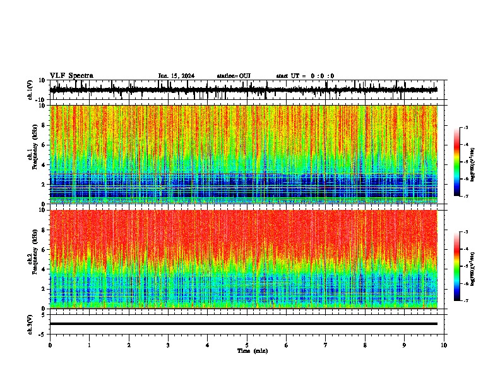Click the "ch.1(V)" waveform axis label
This screenshot has width=500, height=387.
30,90
